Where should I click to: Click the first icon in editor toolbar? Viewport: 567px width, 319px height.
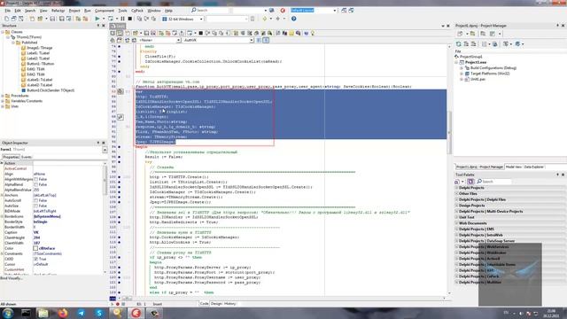(x=113, y=34)
